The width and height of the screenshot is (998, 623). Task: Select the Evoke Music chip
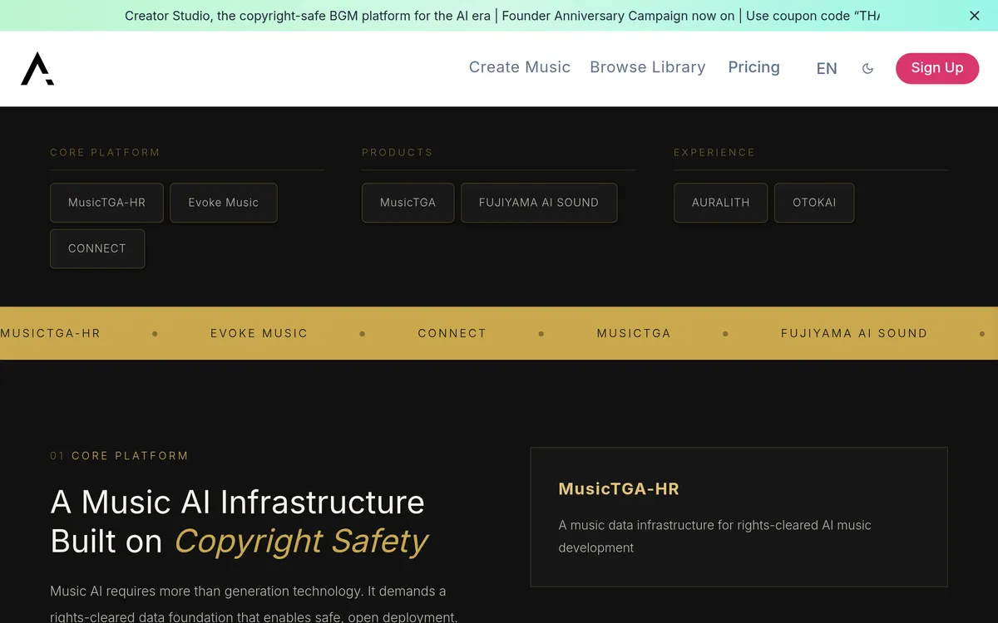coord(223,203)
